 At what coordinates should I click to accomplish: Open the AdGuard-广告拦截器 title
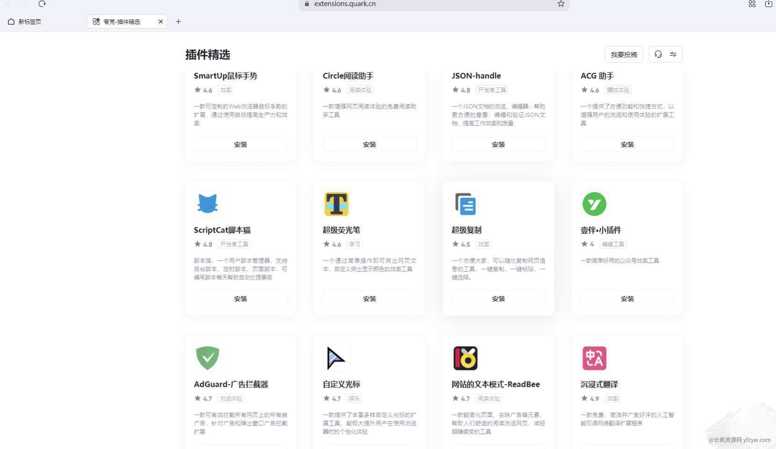(x=231, y=384)
